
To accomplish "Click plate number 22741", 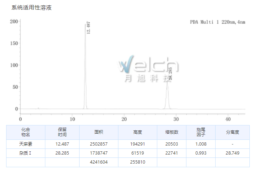I will tap(172, 153).
